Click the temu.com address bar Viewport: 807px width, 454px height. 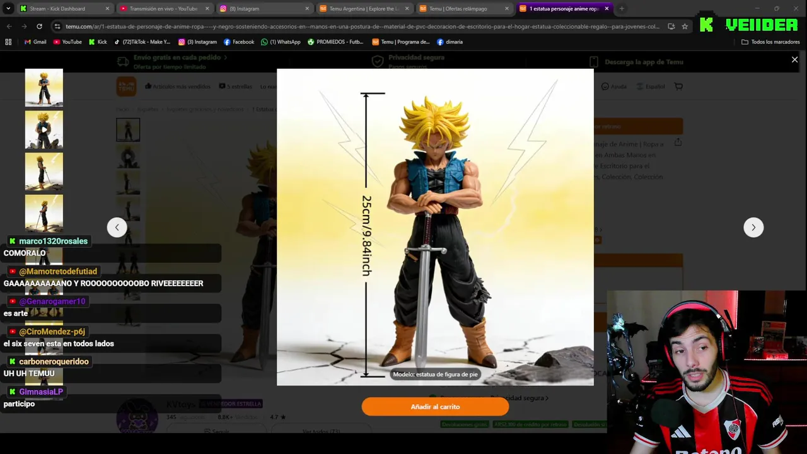pyautogui.click(x=363, y=26)
